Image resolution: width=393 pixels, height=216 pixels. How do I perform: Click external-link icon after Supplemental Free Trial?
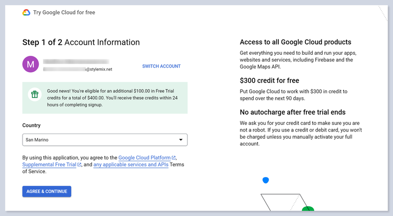click(x=79, y=165)
